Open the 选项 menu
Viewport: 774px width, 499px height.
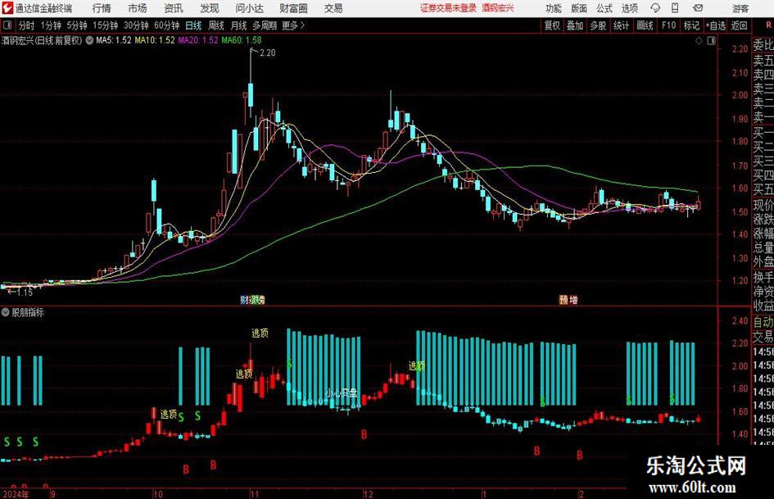(x=629, y=8)
